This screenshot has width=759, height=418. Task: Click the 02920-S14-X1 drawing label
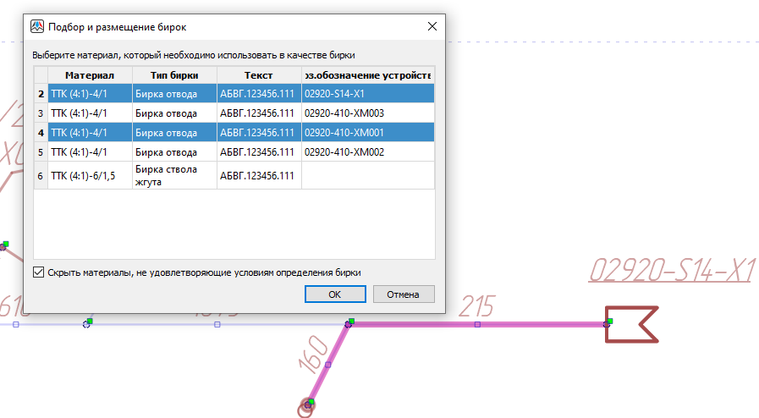pos(670,271)
